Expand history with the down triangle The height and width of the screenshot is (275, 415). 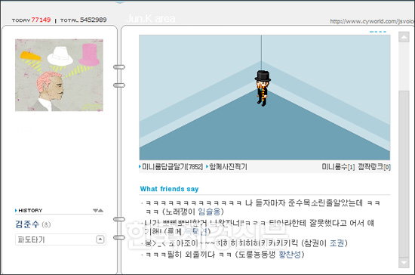pos(95,211)
